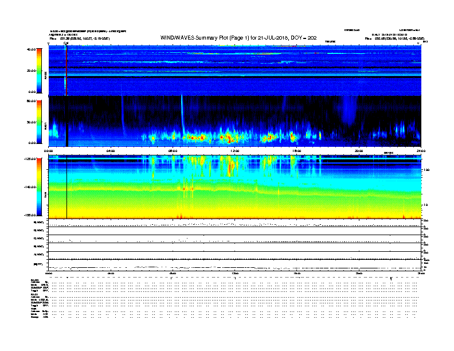Click the RAD2 color scale bar

(39, 71)
